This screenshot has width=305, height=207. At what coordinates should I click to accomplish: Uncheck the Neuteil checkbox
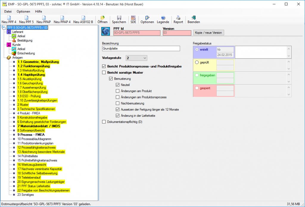pyautogui.click(x=118, y=85)
